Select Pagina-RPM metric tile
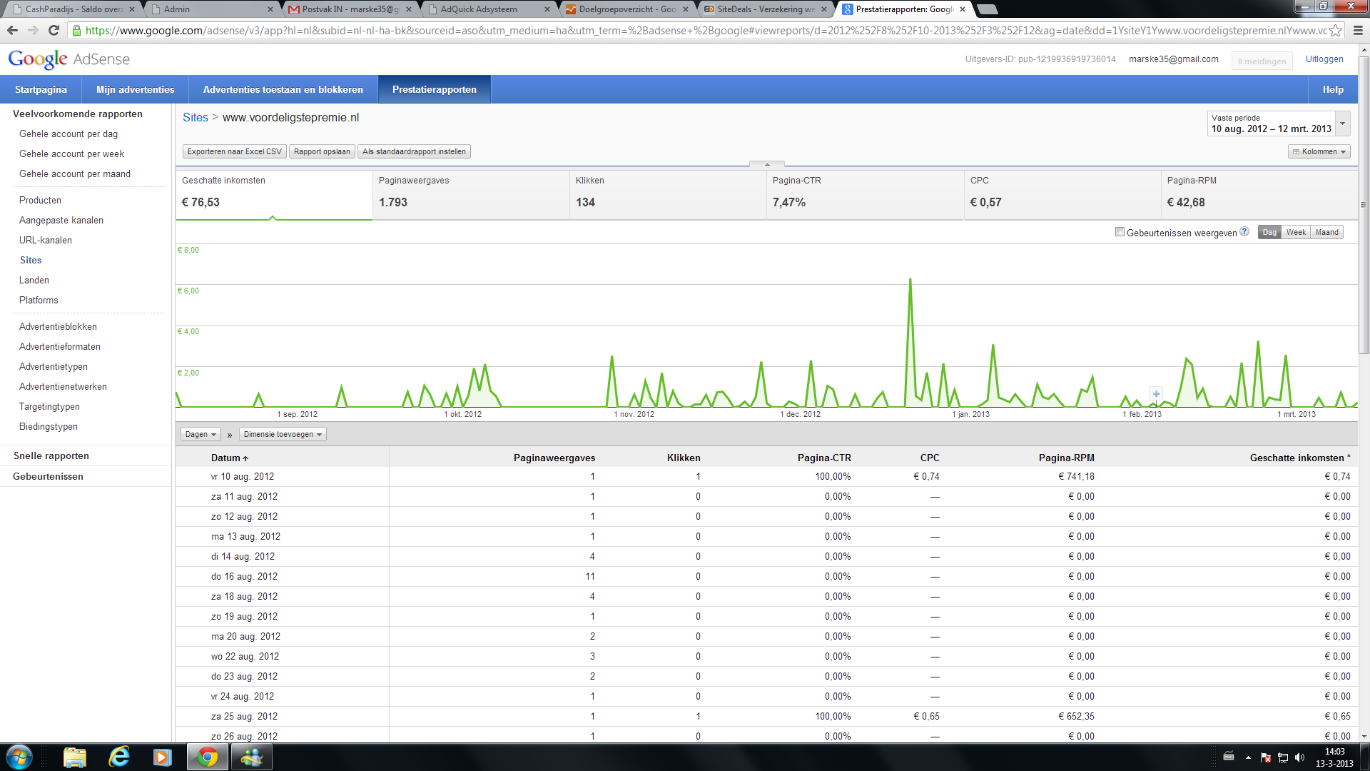The image size is (1370, 771). (1259, 194)
